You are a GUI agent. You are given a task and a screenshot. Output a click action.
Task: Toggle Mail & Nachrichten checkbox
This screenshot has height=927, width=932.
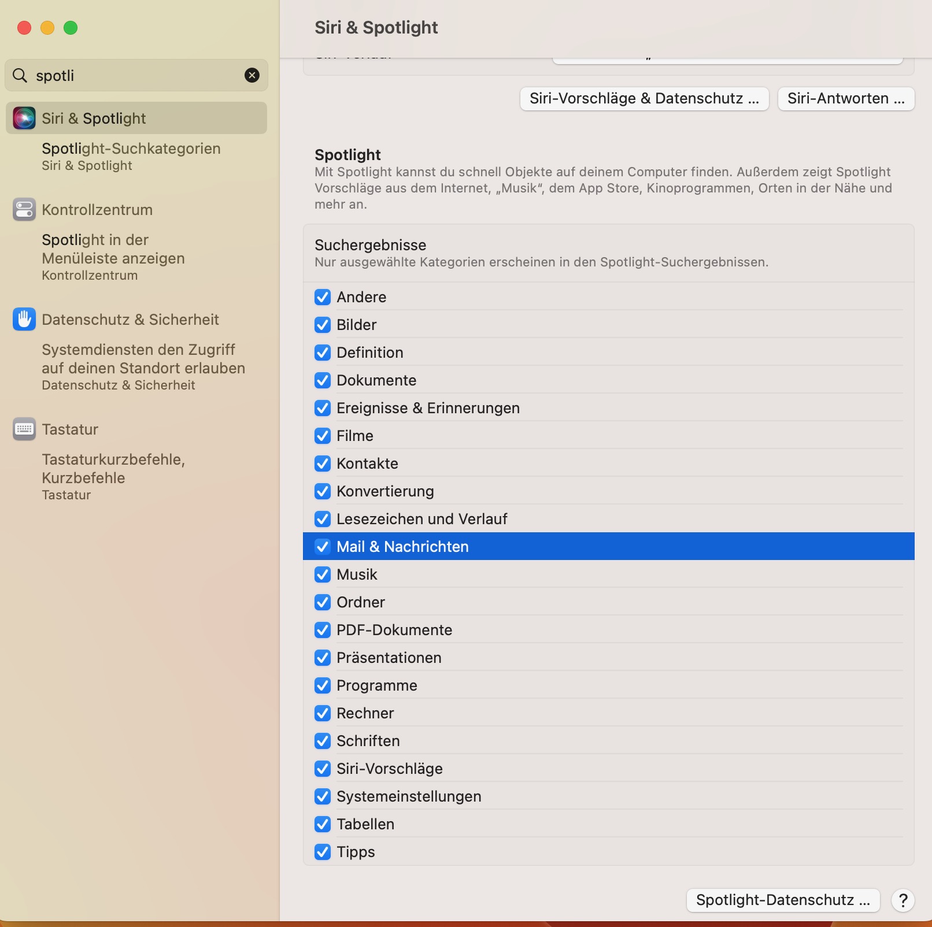(323, 547)
